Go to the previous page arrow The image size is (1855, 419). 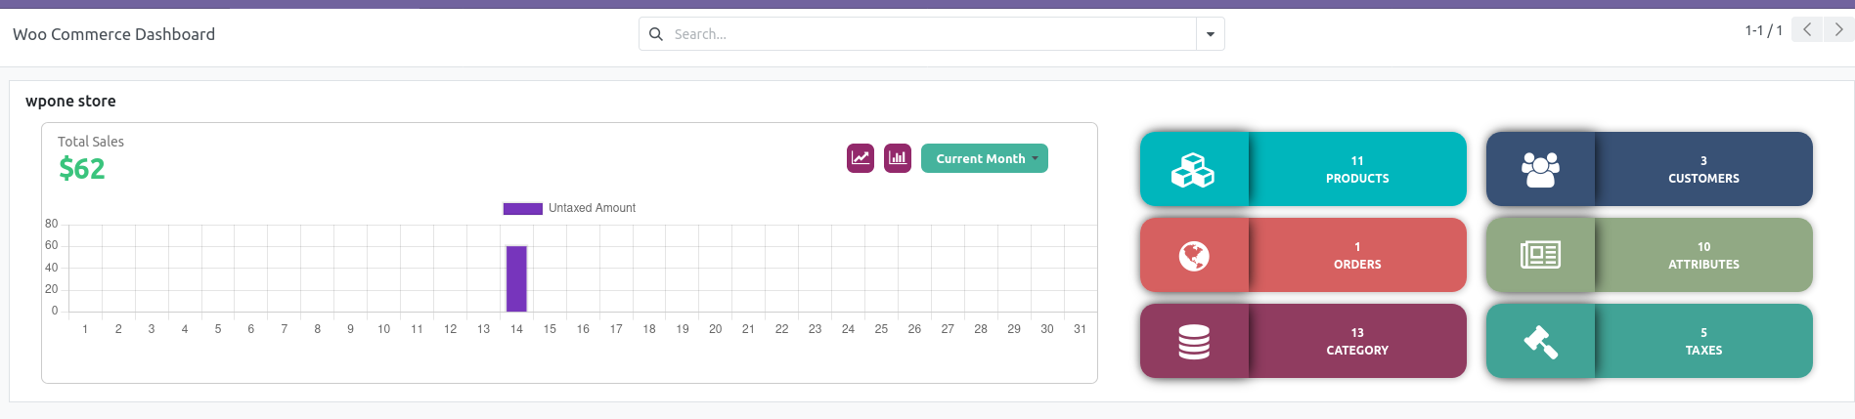click(1807, 30)
